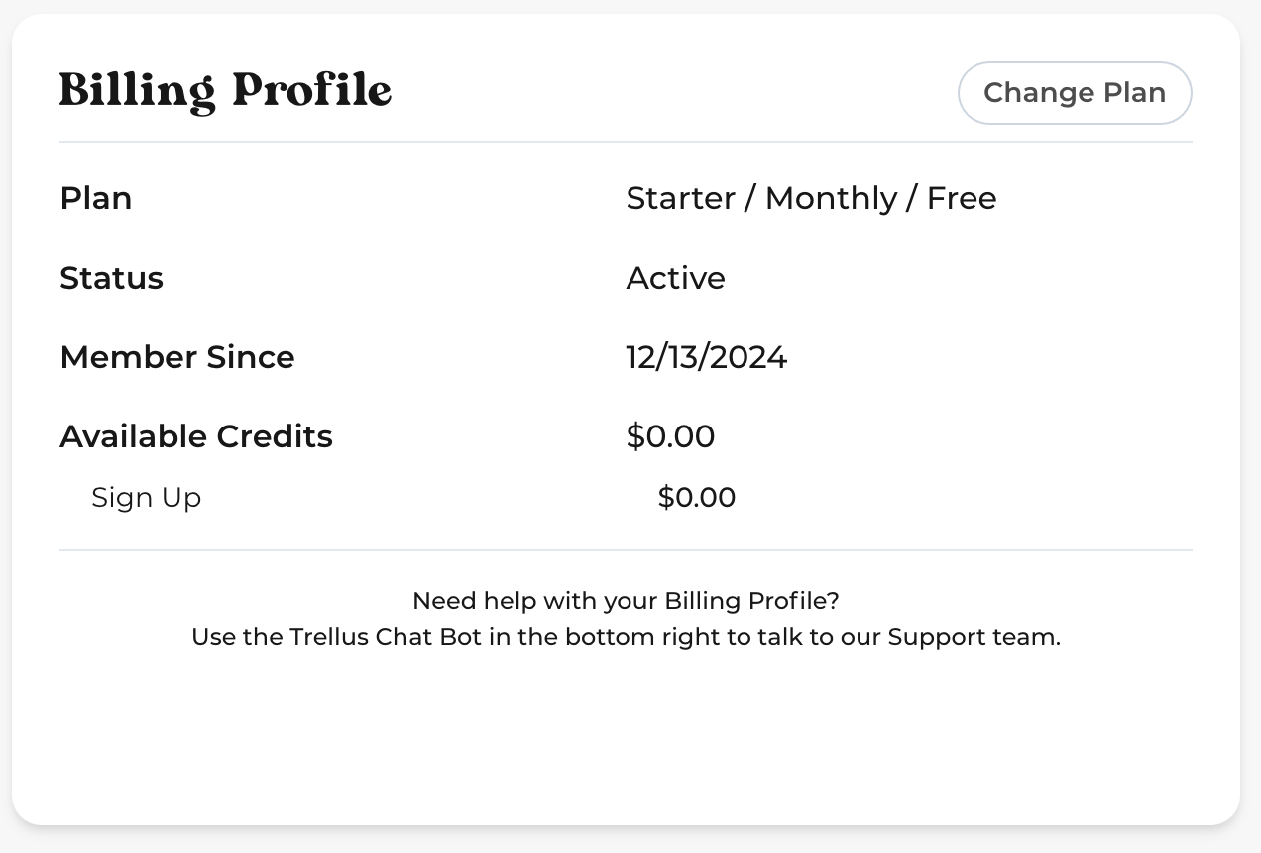Select the Available Credits $0.00 amount
The height and width of the screenshot is (853, 1261).
670,436
